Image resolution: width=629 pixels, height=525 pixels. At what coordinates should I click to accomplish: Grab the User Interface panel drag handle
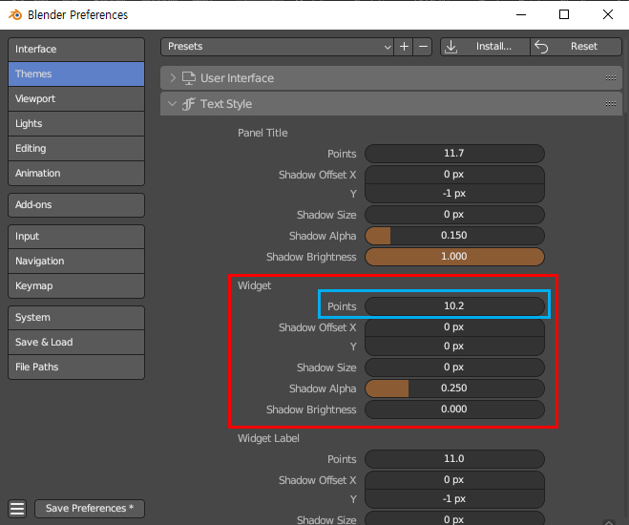(x=611, y=78)
